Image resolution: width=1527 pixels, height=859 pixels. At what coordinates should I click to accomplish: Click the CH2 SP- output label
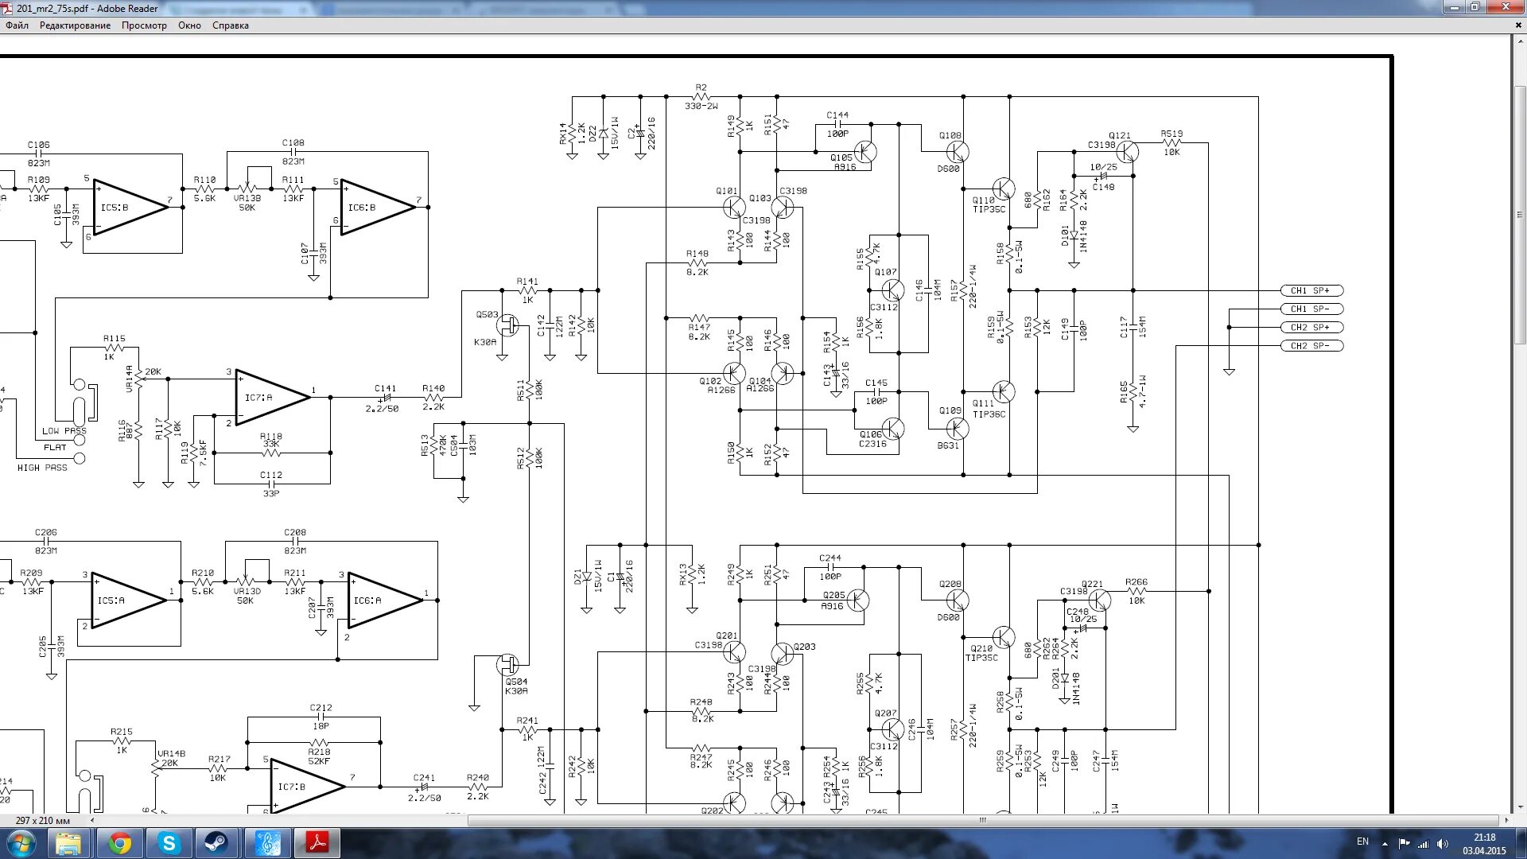click(1311, 345)
